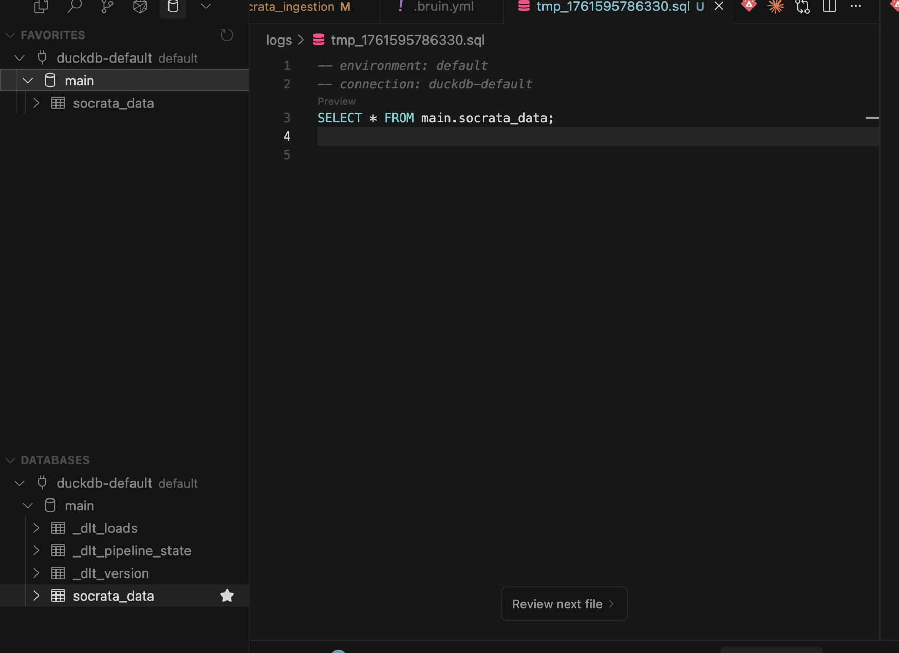The height and width of the screenshot is (653, 899).
Task: Click the Preview code lens link
Action: (336, 101)
